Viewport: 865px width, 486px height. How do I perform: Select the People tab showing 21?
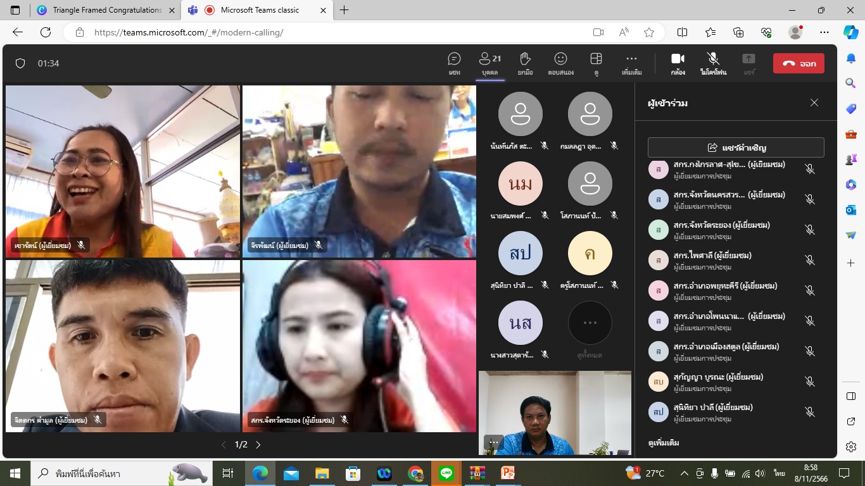(x=490, y=63)
